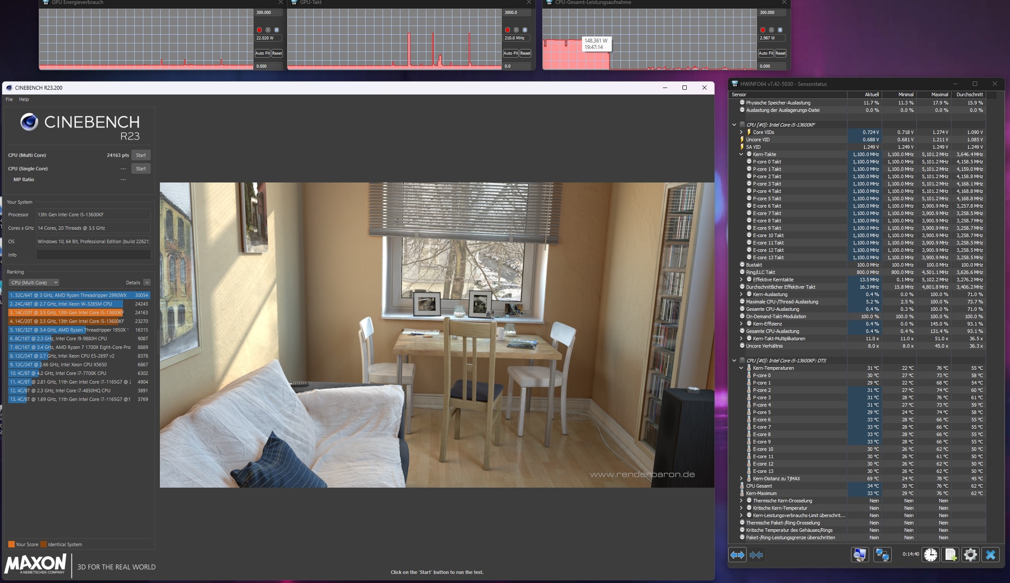1010x583 pixels.
Task: Start the CPU Multi Core benchmark
Action: 141,155
